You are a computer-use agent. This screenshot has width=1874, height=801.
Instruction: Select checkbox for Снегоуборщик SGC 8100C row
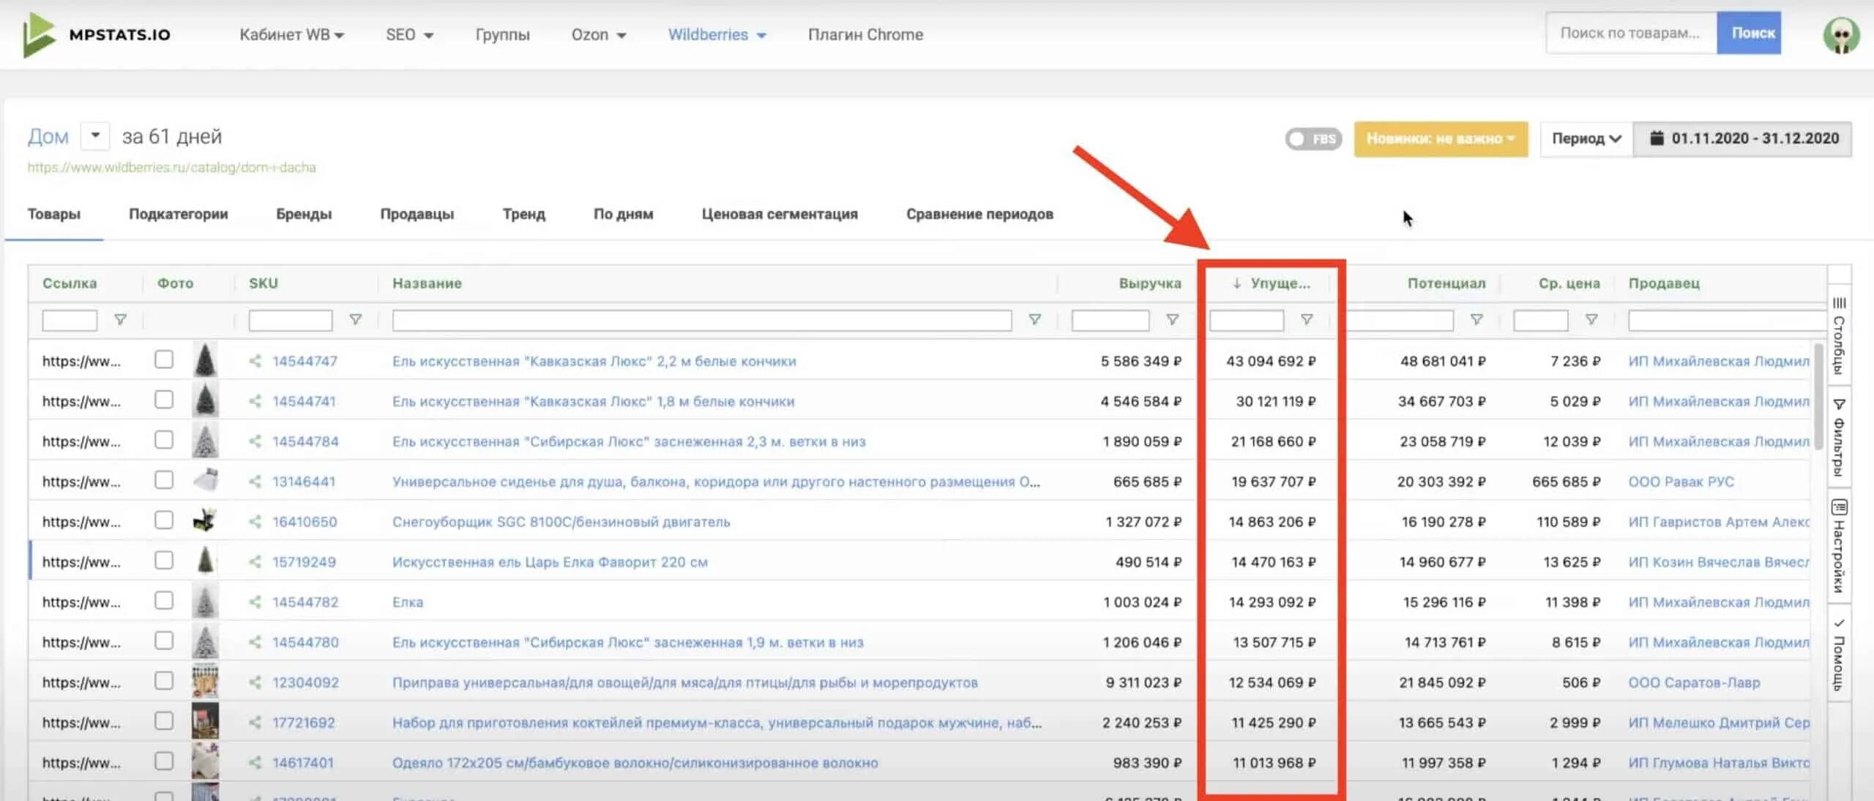[x=164, y=521]
